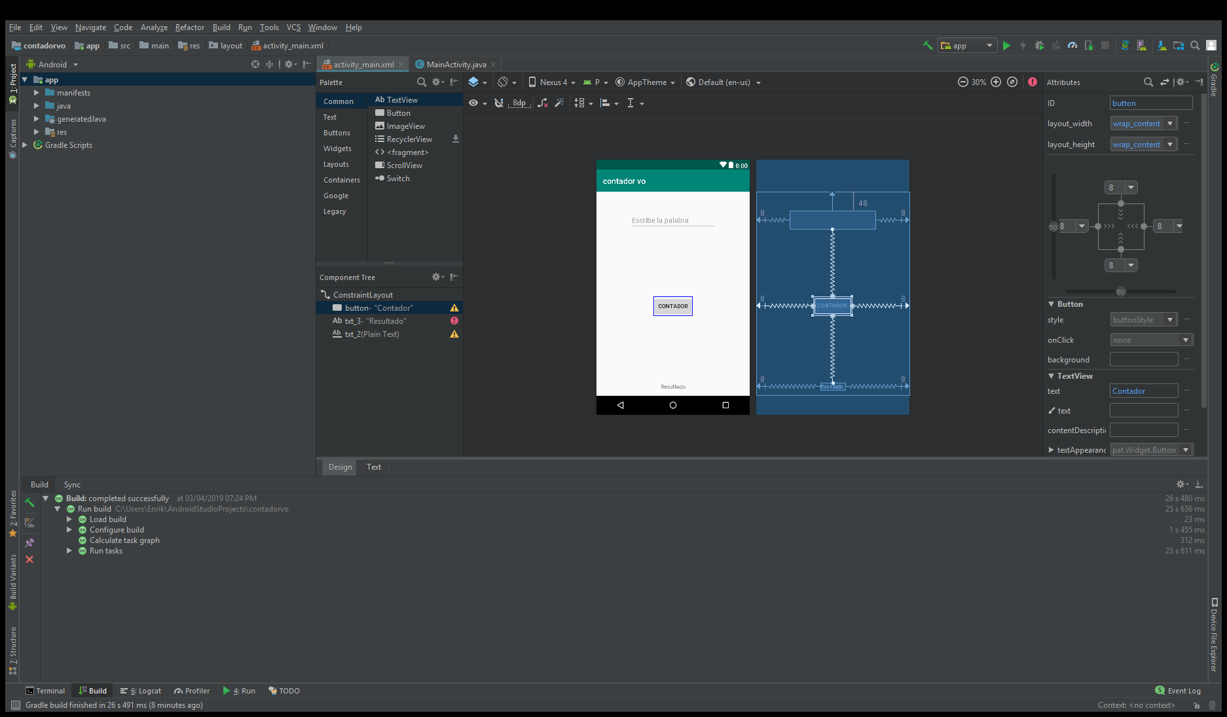Viewport: 1227px width, 717px height.
Task: Click warning icon on button row
Action: tap(454, 307)
